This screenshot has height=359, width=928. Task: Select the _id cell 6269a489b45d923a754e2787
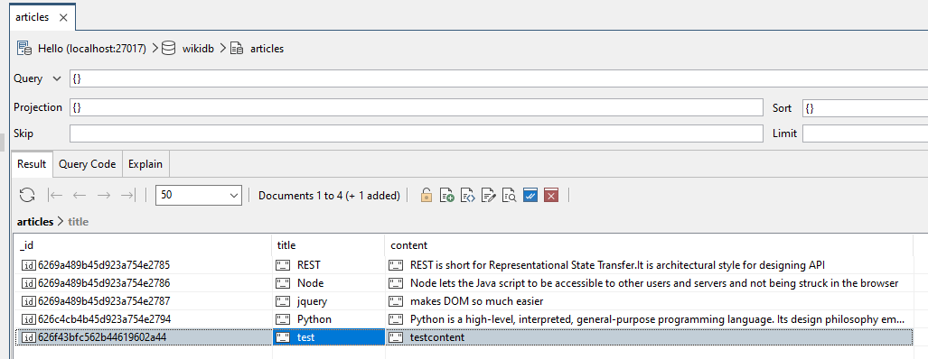[143, 301]
